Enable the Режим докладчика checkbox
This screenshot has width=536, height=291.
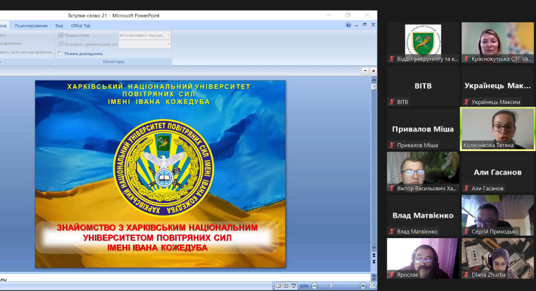point(60,53)
